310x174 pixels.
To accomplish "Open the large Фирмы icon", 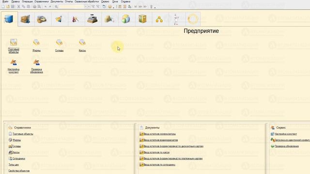I will coord(36,45).
